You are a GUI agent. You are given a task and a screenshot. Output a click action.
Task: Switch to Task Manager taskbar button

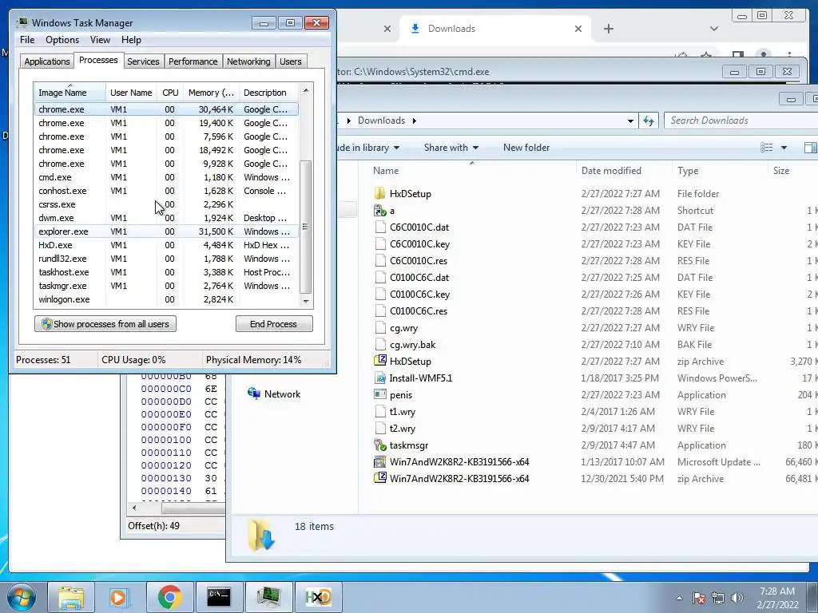[268, 597]
